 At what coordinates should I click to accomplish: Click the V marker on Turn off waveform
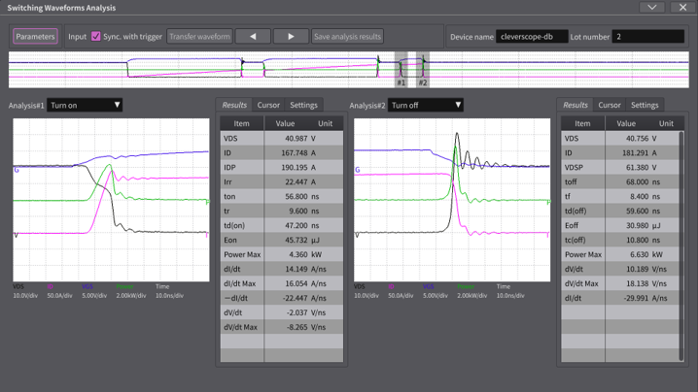click(357, 235)
